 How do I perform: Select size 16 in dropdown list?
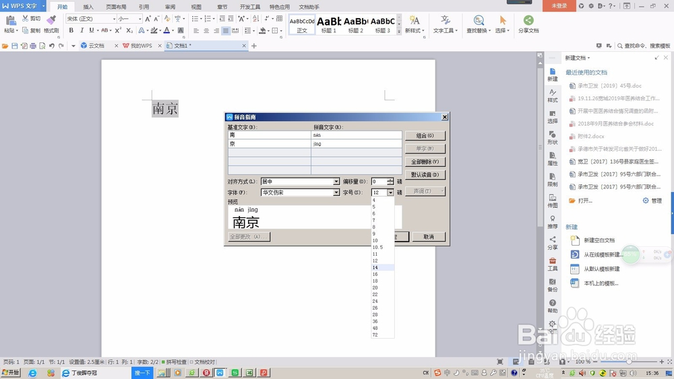click(383, 274)
